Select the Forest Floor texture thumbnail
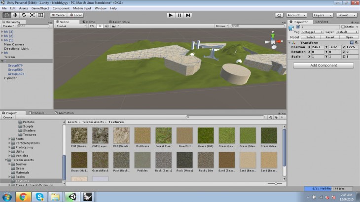The width and height of the screenshot is (360, 202). 163,136
